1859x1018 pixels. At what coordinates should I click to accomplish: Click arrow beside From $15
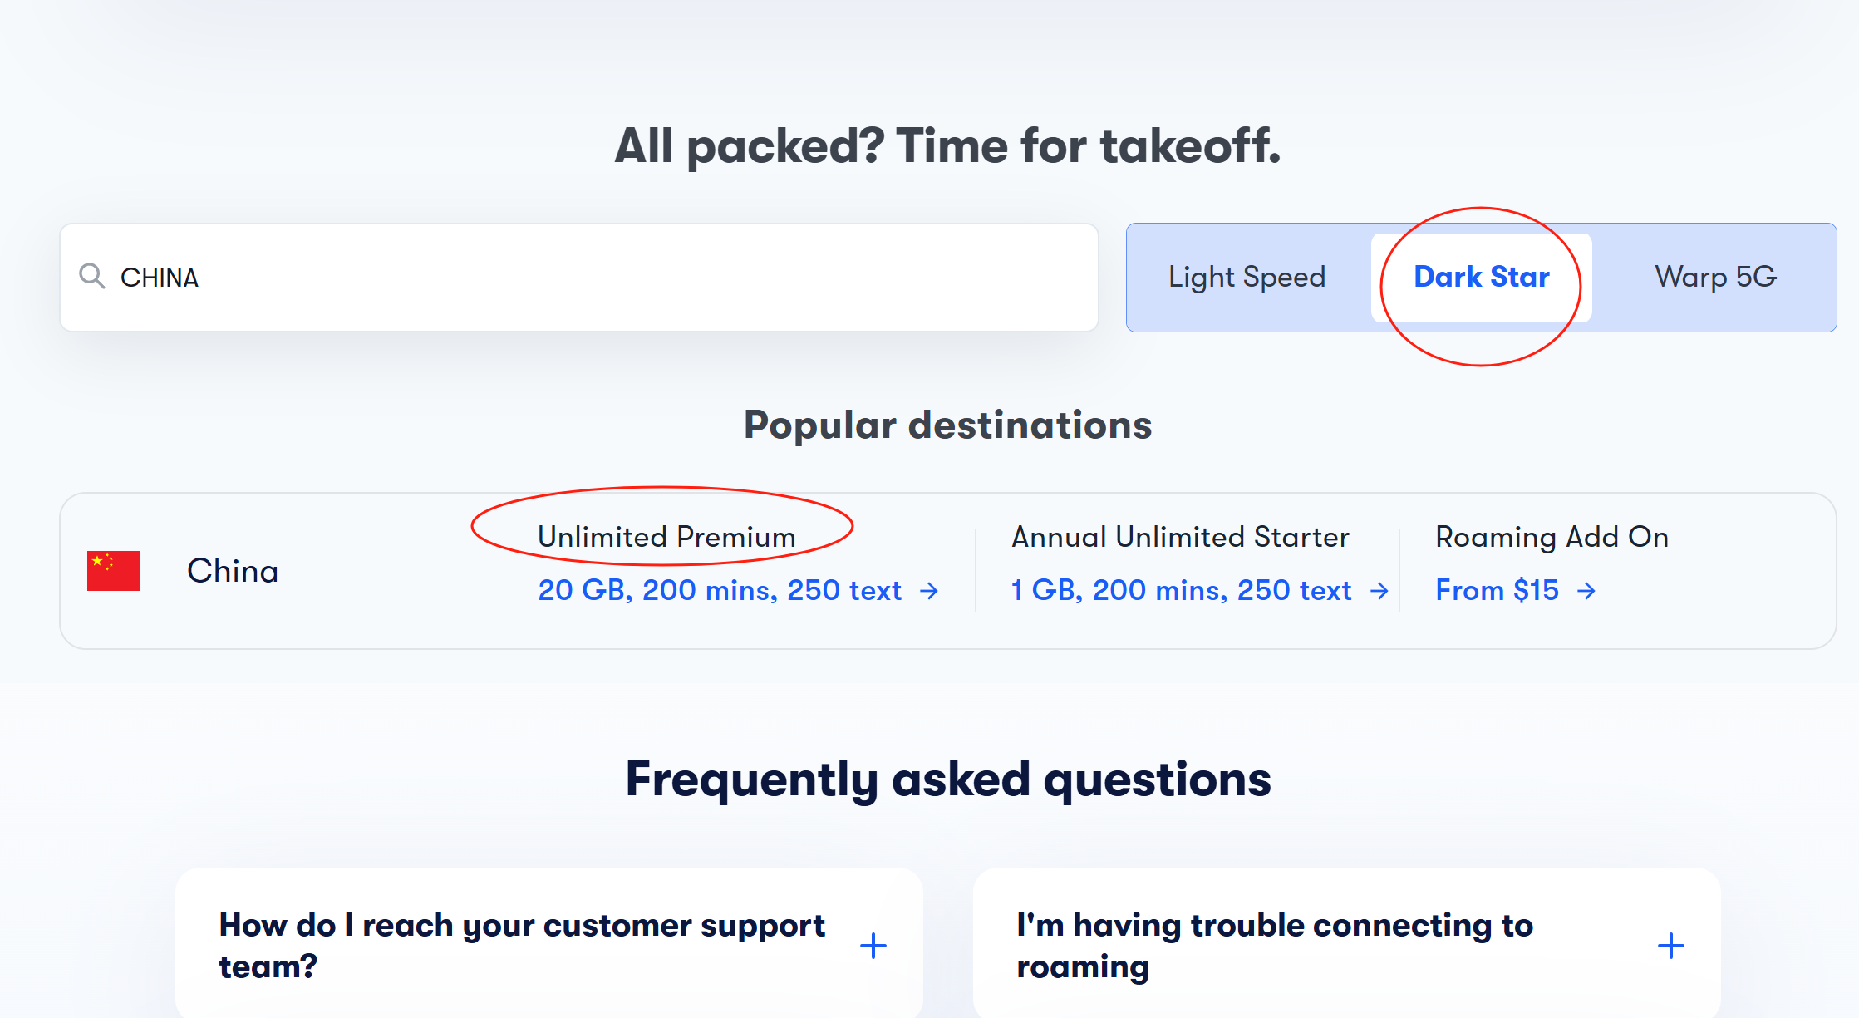[x=1586, y=591]
